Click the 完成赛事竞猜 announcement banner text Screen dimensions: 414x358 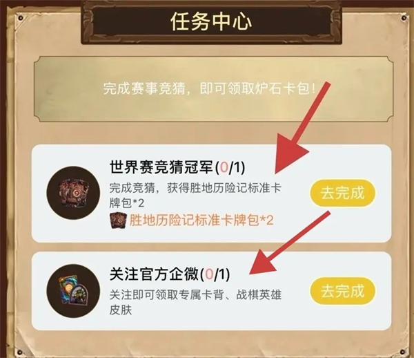(209, 88)
